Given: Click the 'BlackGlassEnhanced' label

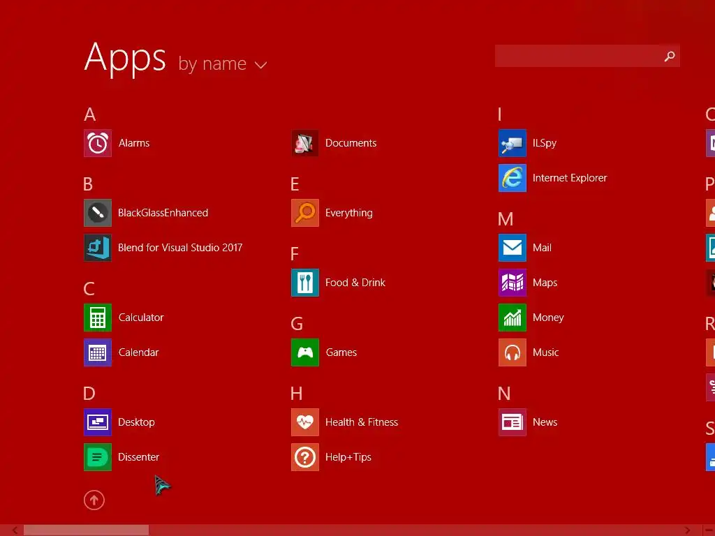Looking at the screenshot, I should [x=163, y=213].
